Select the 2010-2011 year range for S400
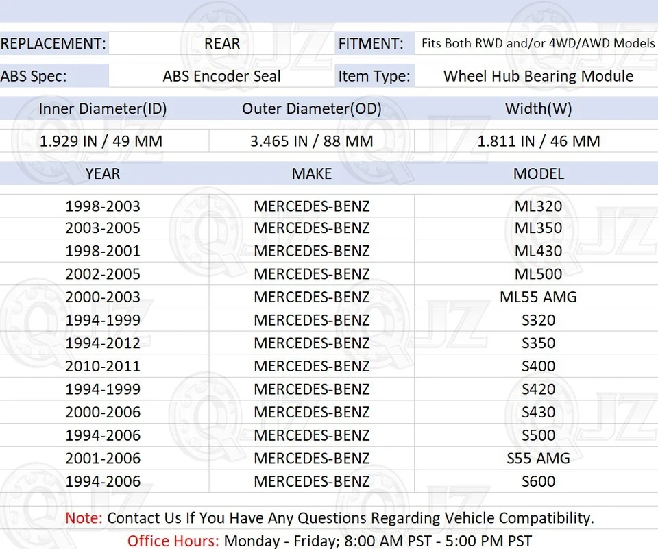658x549 pixels. pos(103,366)
